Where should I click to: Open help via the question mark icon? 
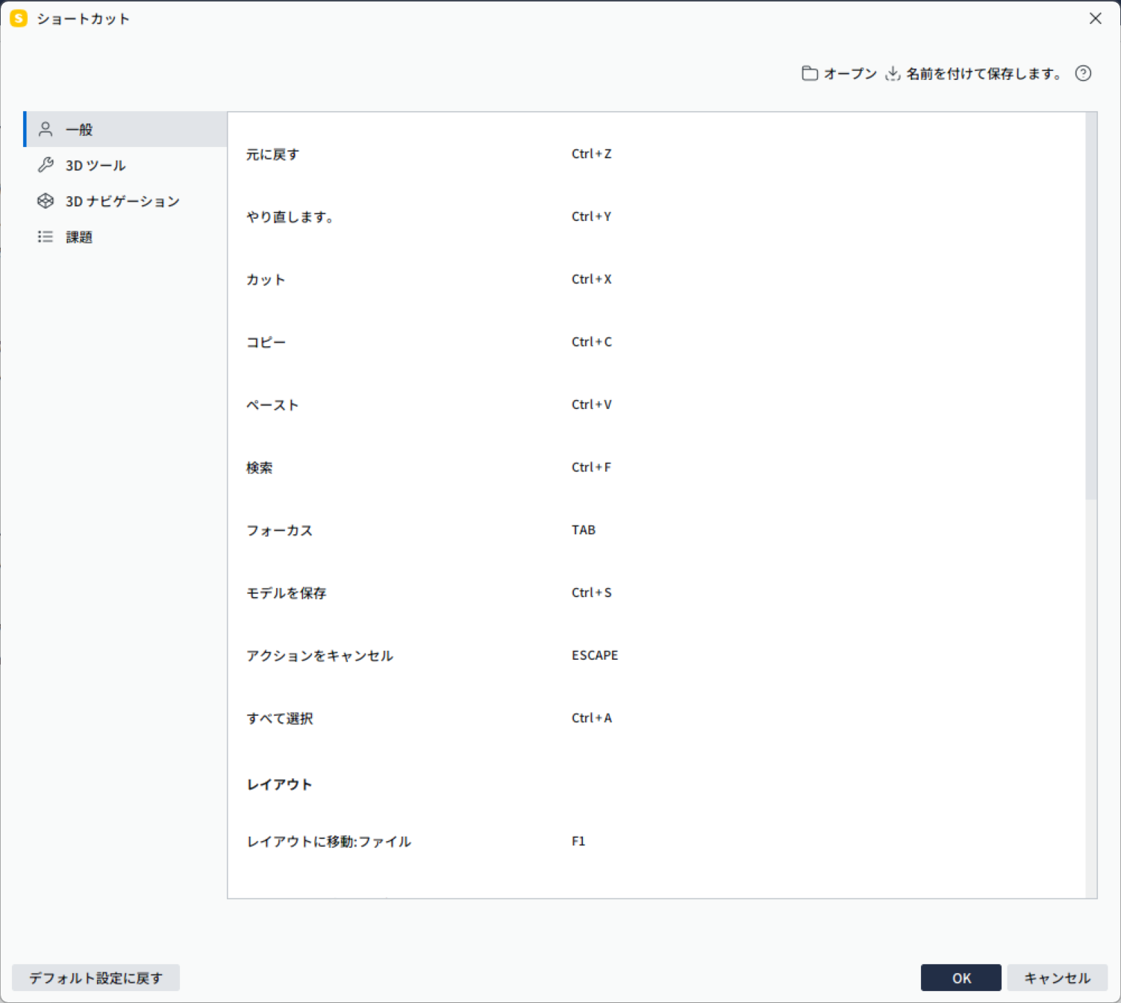pos(1083,73)
